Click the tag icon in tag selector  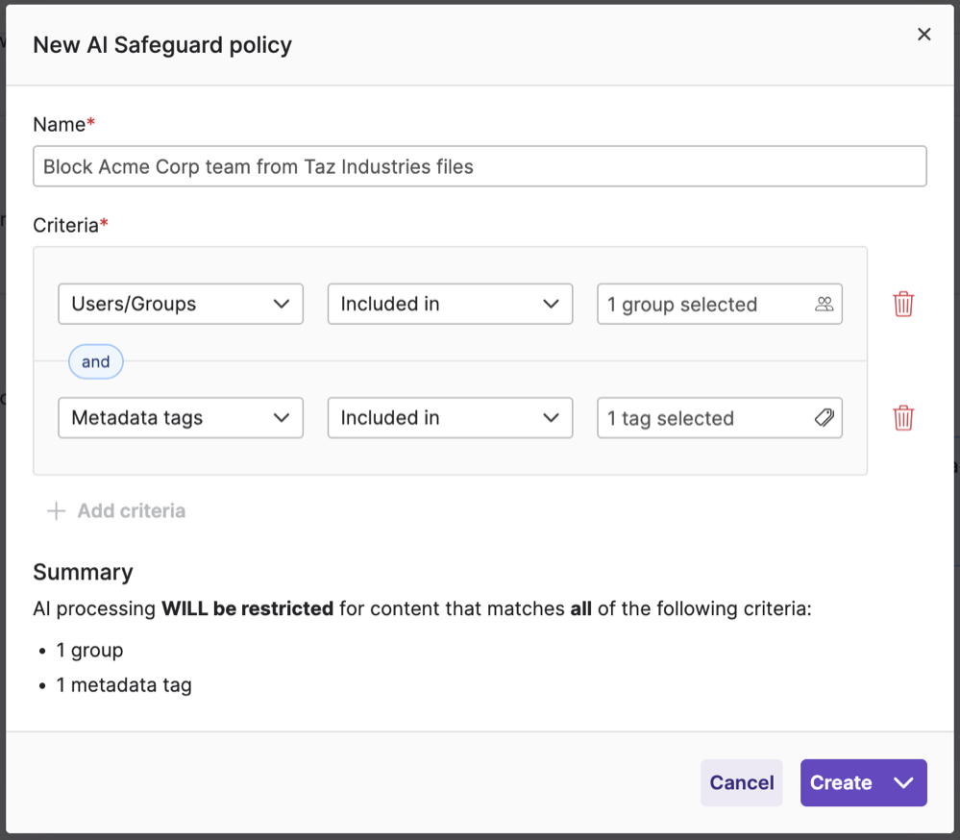coord(824,418)
